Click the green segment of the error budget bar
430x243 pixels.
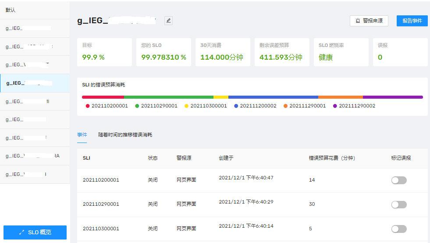point(169,97)
